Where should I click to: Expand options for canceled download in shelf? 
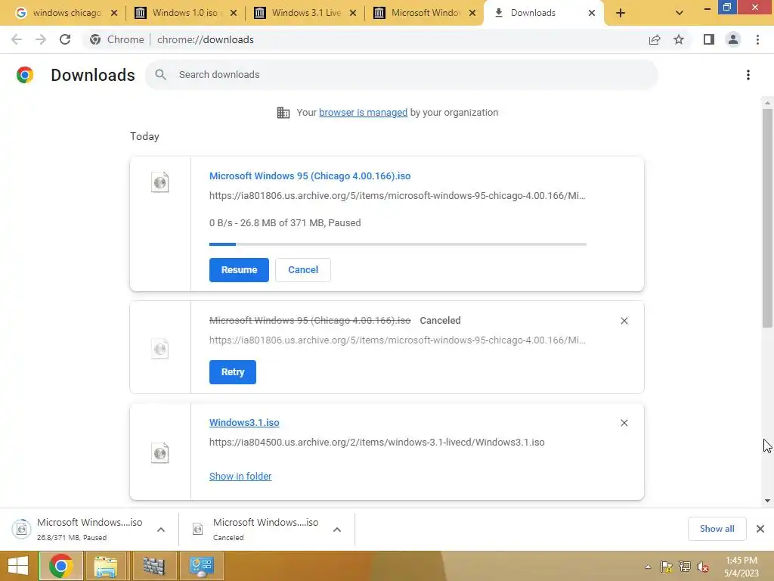[x=337, y=530]
